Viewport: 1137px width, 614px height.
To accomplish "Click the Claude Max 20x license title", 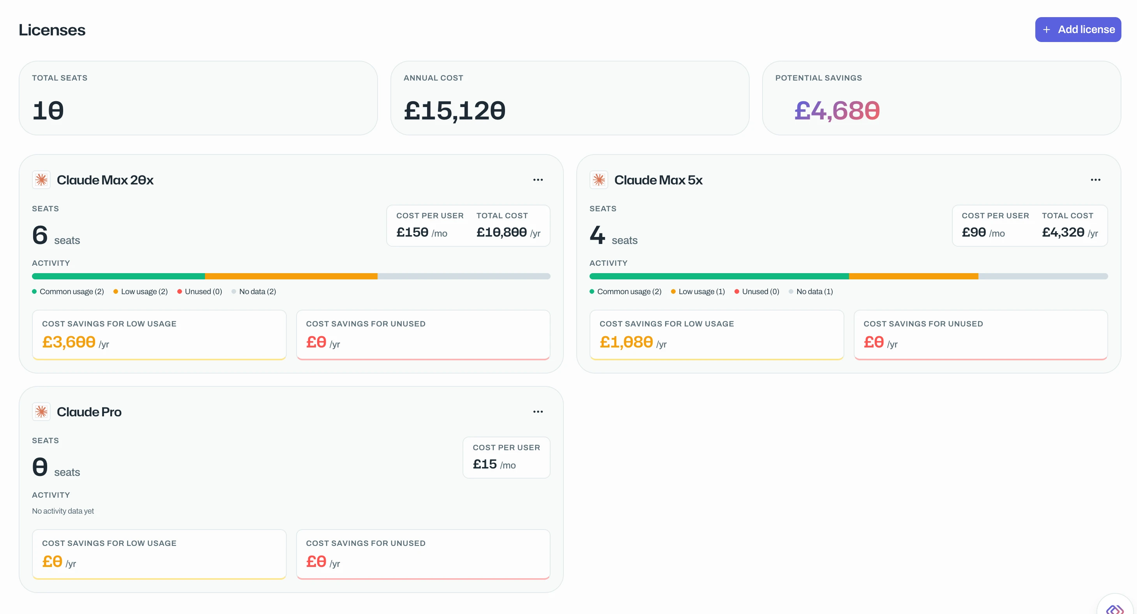I will coord(105,180).
